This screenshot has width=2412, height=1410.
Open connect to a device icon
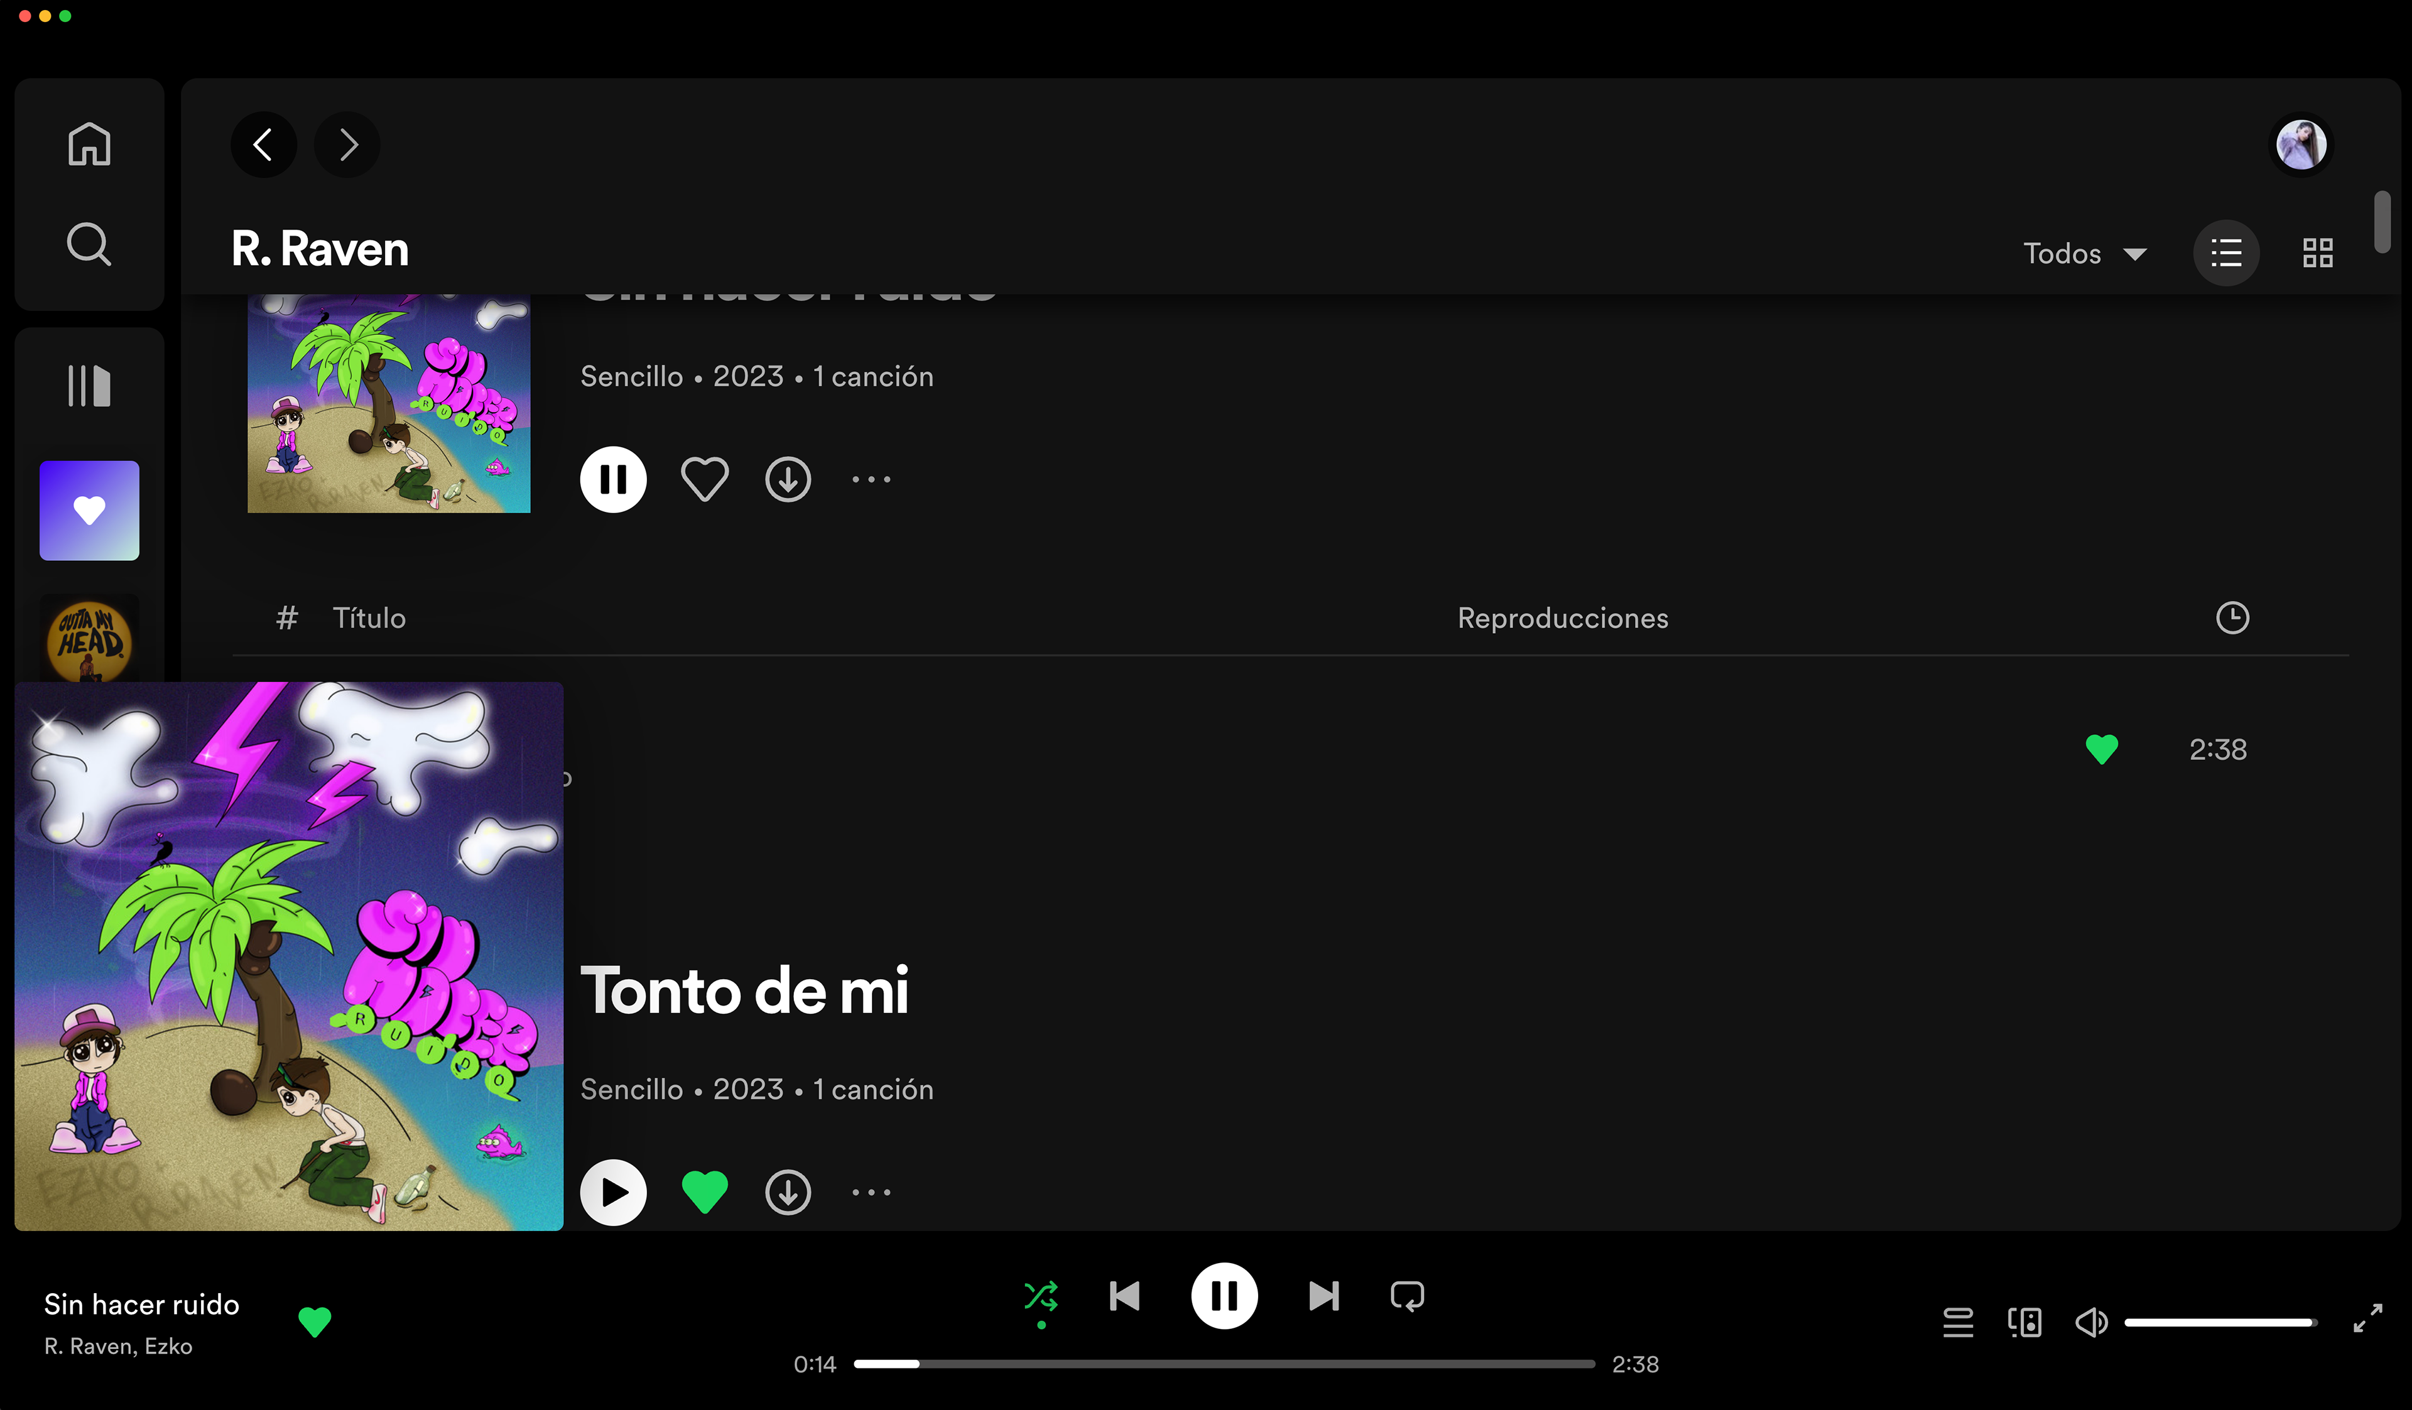(2024, 1322)
